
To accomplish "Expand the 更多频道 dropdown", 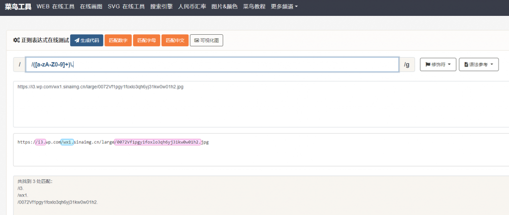I will (x=284, y=6).
